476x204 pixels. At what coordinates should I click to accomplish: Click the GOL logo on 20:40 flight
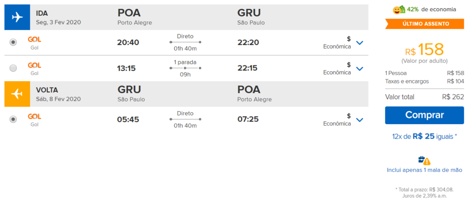coord(34,39)
